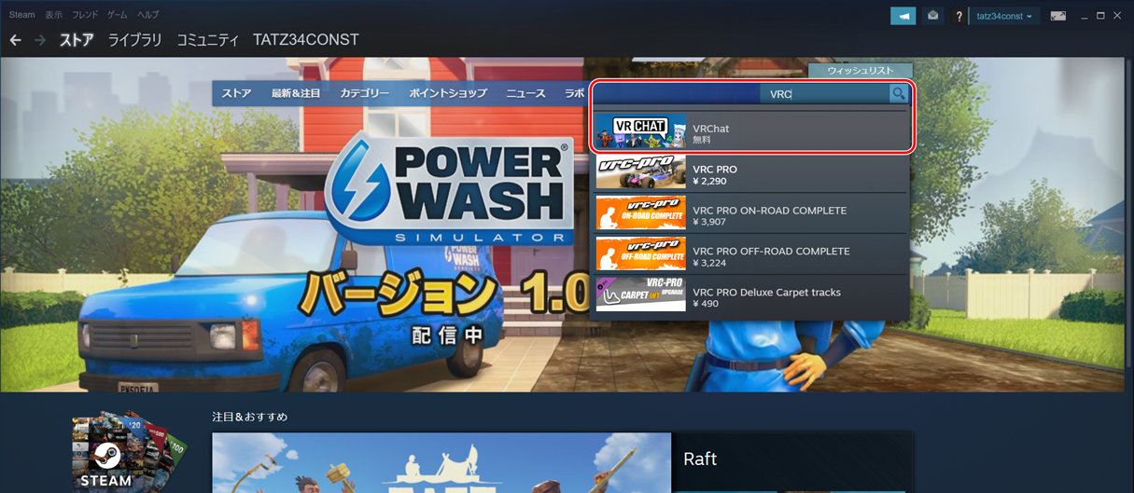This screenshot has width=1134, height=493.
Task: Click the question mark help icon
Action: (959, 16)
